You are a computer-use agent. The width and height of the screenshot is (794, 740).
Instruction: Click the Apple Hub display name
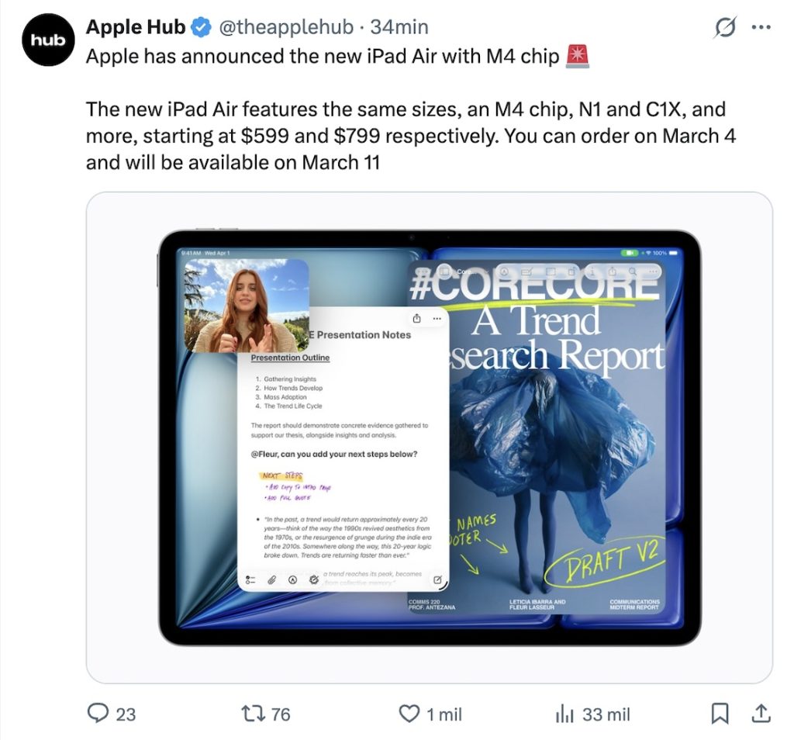[136, 27]
